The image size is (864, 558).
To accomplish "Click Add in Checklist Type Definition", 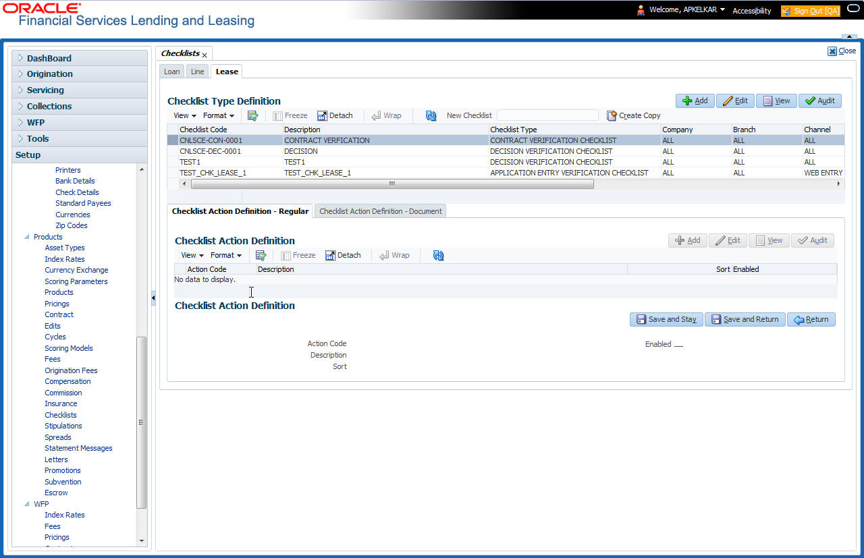I will click(695, 101).
